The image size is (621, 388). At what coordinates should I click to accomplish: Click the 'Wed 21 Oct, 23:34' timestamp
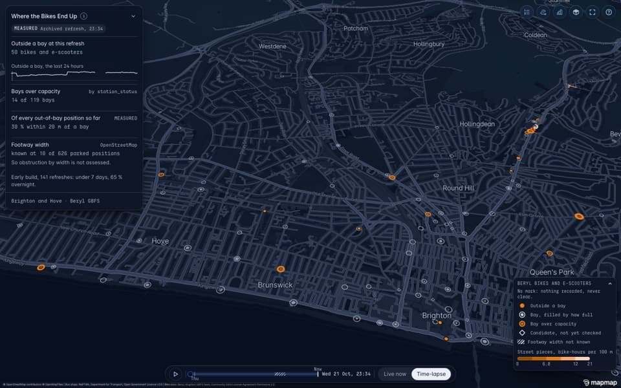click(x=346, y=374)
